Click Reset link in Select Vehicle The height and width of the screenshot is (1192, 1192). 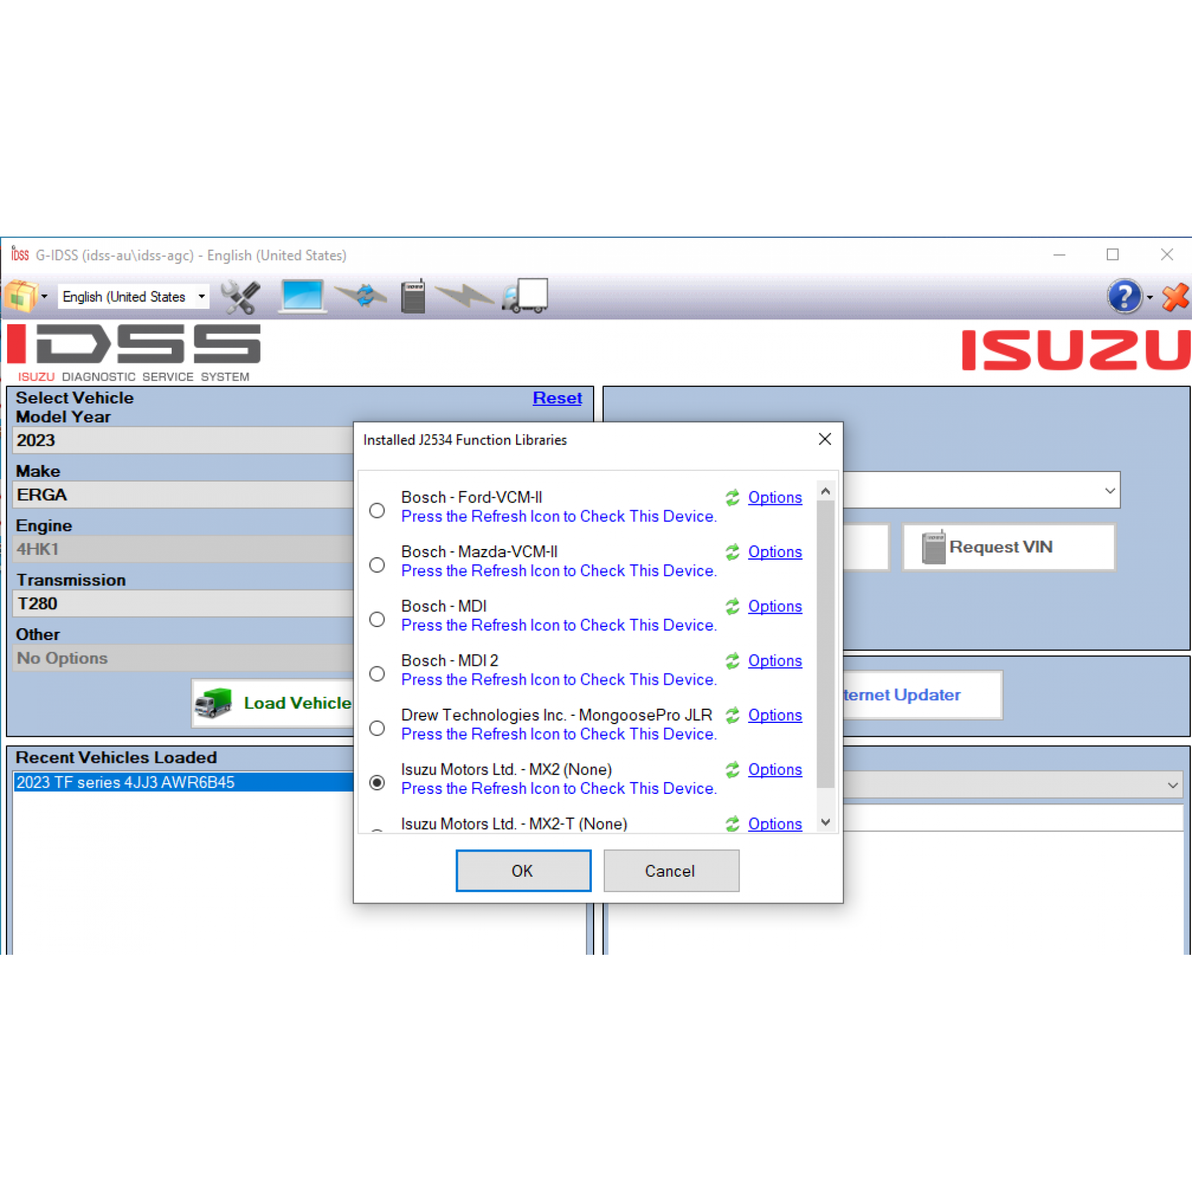click(557, 398)
